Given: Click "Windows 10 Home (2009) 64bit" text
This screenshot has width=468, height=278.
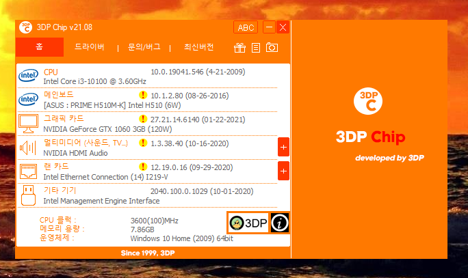Looking at the screenshot, I should coord(182,238).
